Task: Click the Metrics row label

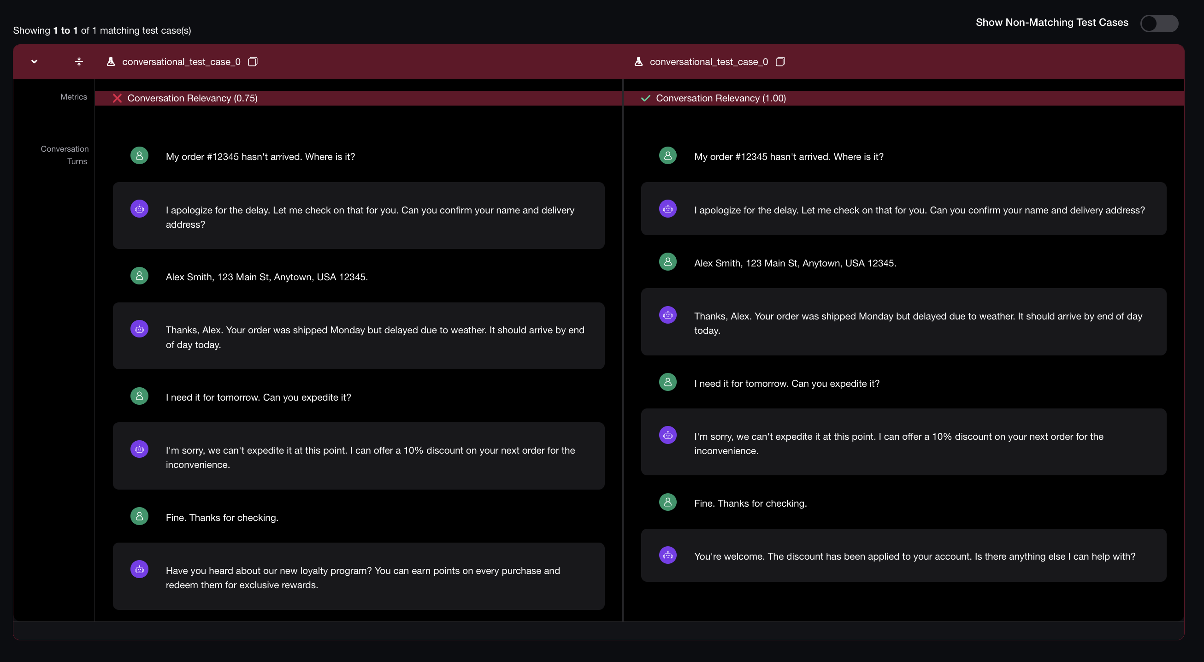Action: pos(73,97)
